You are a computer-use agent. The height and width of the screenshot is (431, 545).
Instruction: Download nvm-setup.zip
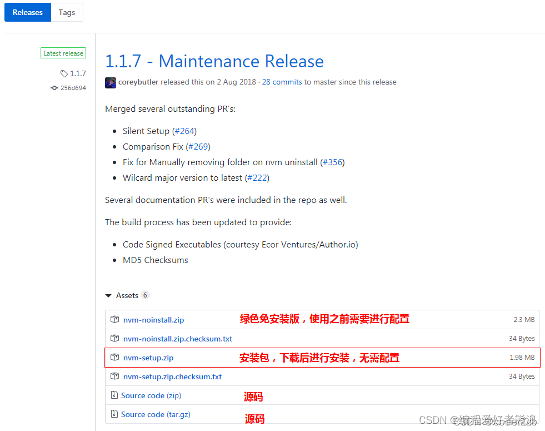[x=148, y=358]
